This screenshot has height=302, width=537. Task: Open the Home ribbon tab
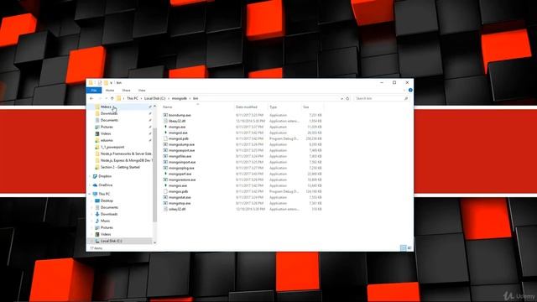click(x=110, y=90)
